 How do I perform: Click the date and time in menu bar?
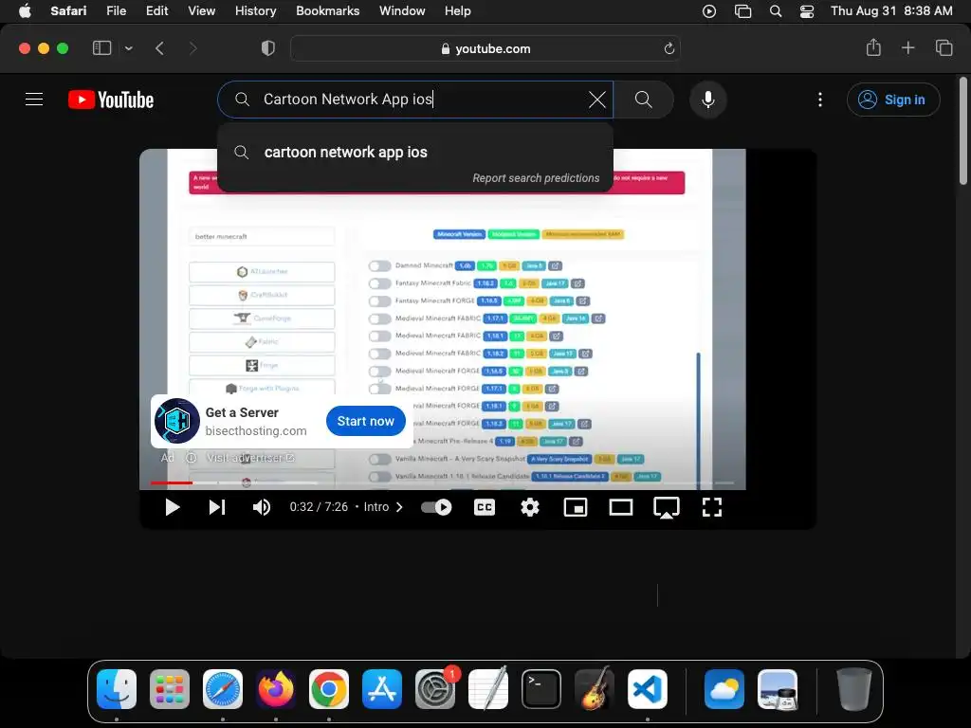click(x=891, y=10)
